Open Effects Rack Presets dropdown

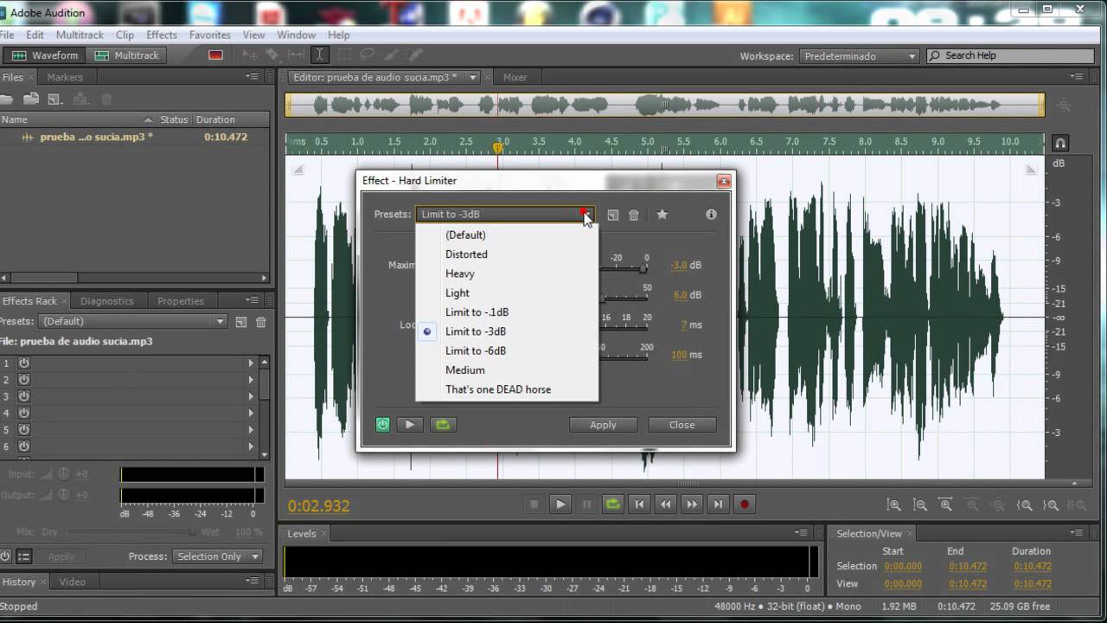click(133, 321)
